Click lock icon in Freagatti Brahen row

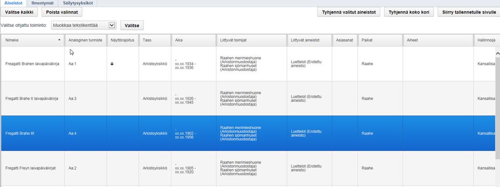click(112, 64)
